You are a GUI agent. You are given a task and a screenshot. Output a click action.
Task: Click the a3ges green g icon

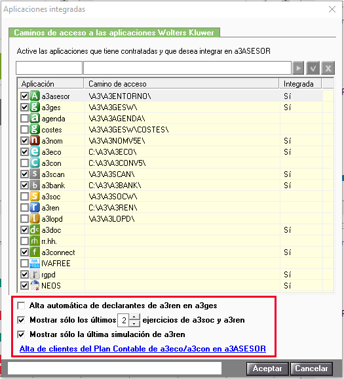coord(35,108)
